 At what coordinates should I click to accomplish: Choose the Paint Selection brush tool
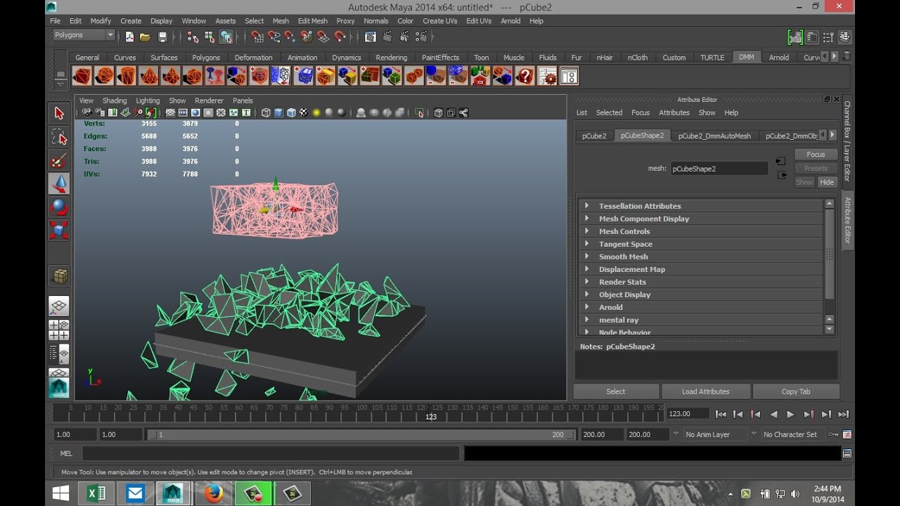pyautogui.click(x=59, y=161)
